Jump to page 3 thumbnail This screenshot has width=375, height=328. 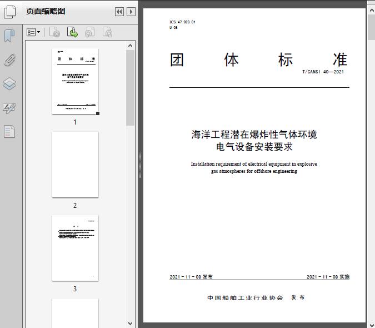click(75, 248)
